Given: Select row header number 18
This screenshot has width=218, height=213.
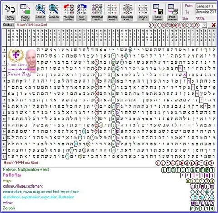Looking at the screenshot, I should pos(4,156).
